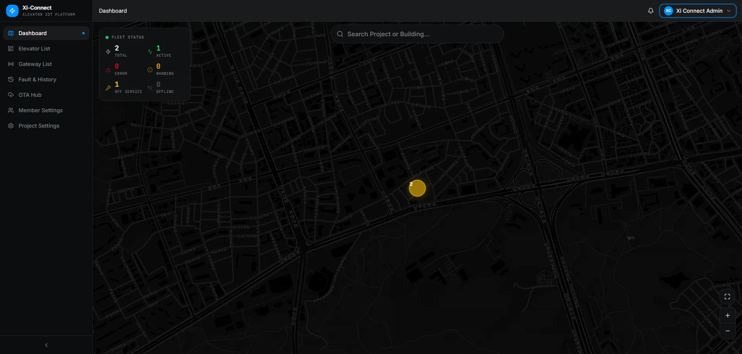Click the error triangle status icon
The image size is (742, 354).
tap(108, 70)
